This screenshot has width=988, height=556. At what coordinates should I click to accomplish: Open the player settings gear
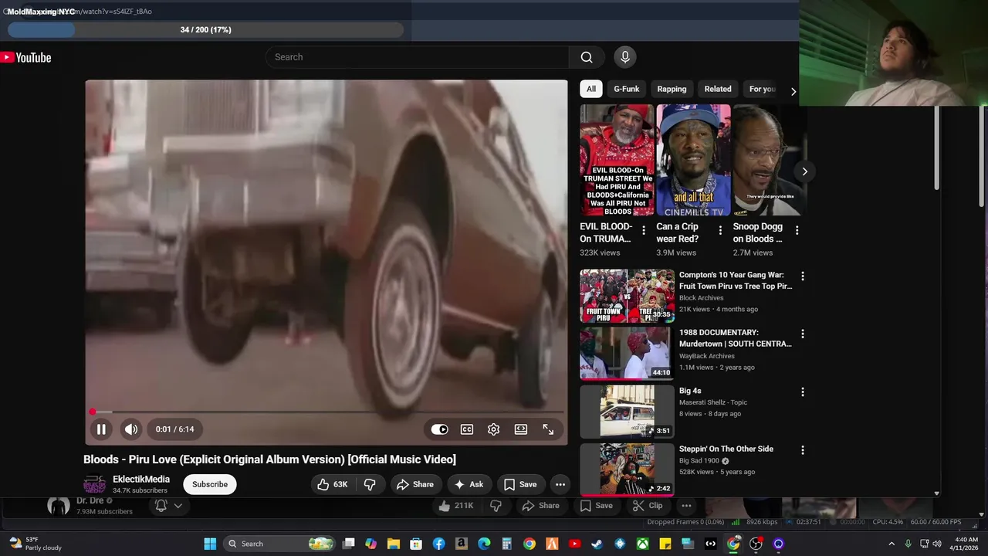click(494, 429)
